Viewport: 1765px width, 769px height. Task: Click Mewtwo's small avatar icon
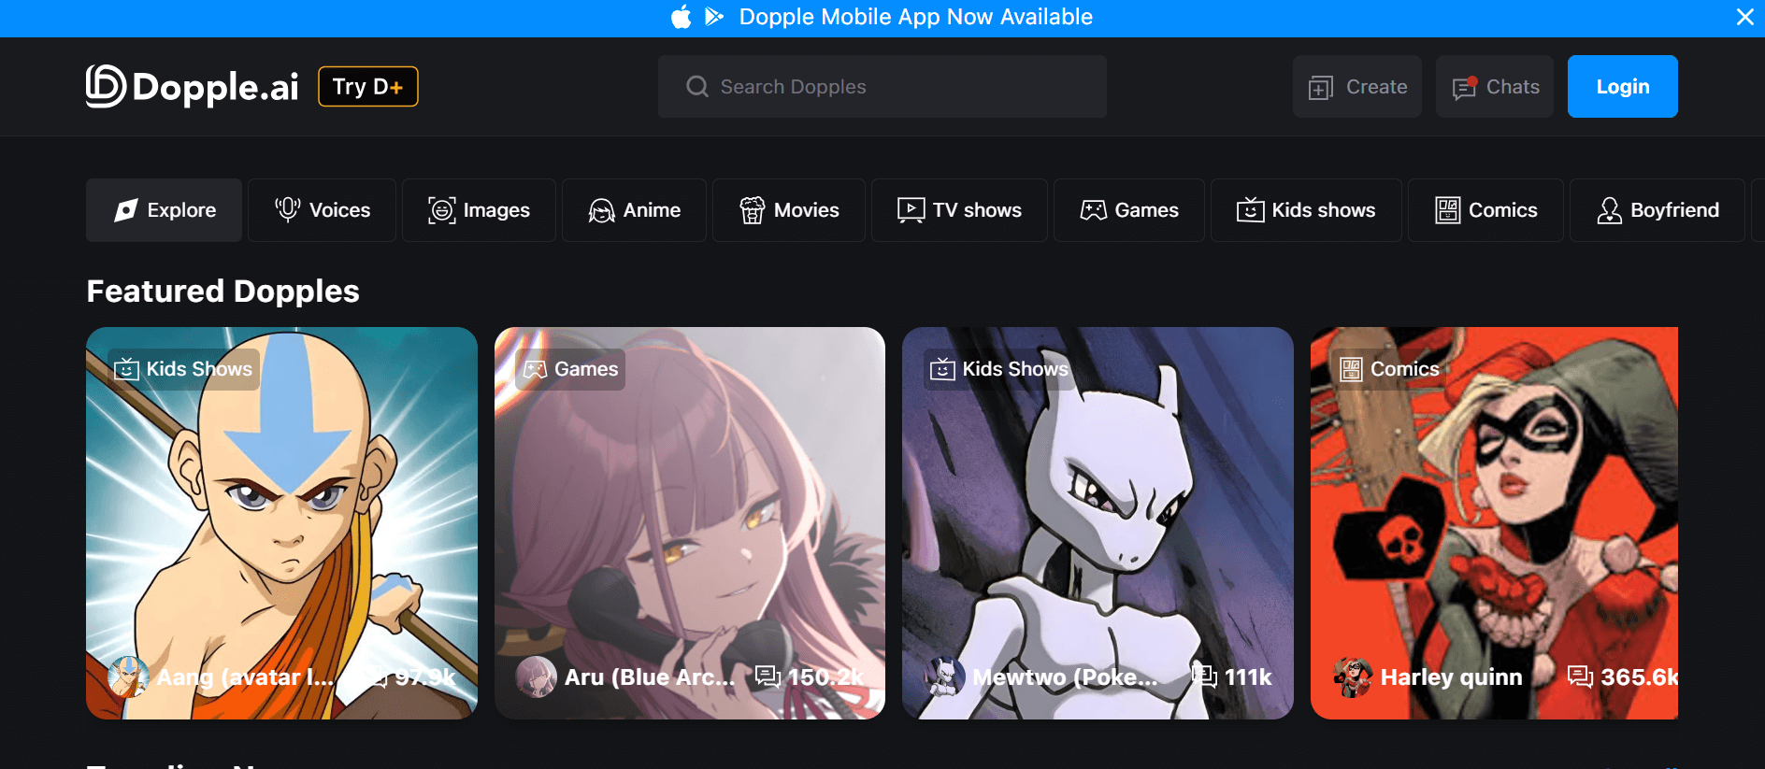tap(944, 676)
